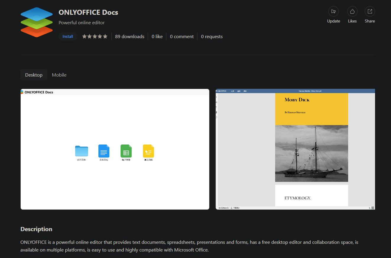The image size is (391, 258).
Task: Click the green spreadsheet icon
Action: click(126, 151)
